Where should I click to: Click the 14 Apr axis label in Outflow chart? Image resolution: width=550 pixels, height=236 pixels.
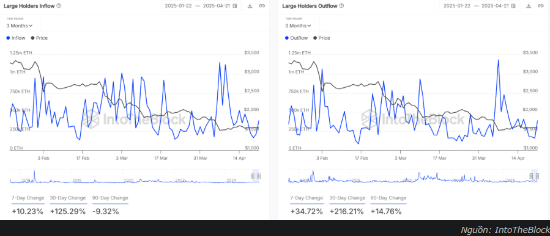click(518, 158)
